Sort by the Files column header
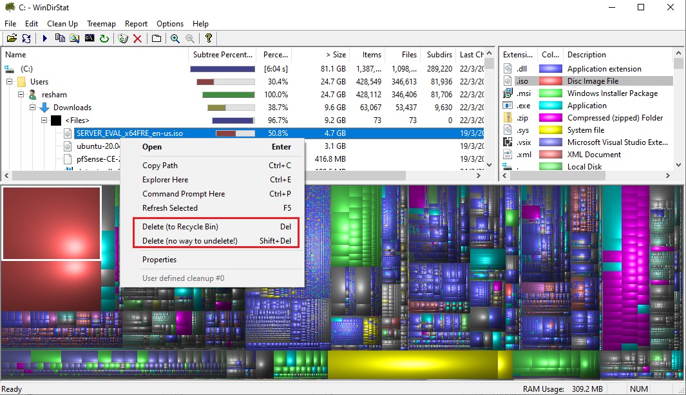Image resolution: width=686 pixels, height=395 pixels. pos(403,55)
